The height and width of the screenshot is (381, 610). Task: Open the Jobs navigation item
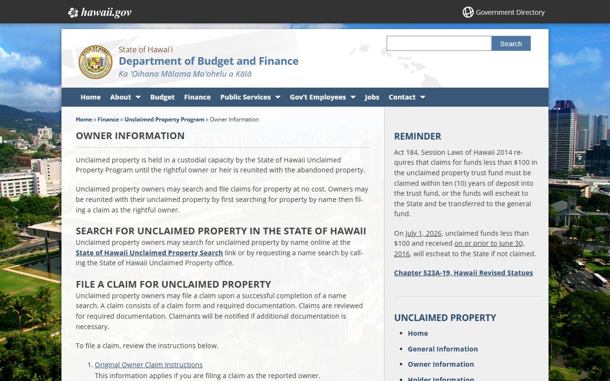pyautogui.click(x=372, y=97)
